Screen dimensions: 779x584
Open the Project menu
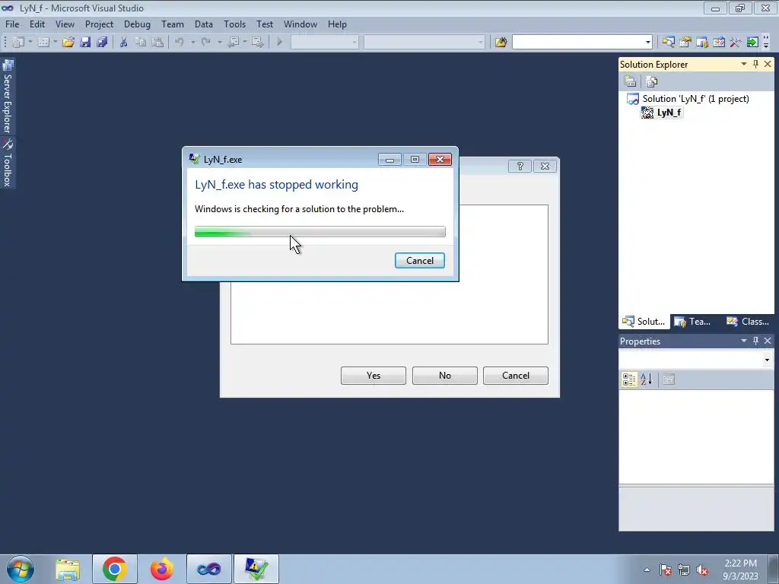[x=100, y=24]
